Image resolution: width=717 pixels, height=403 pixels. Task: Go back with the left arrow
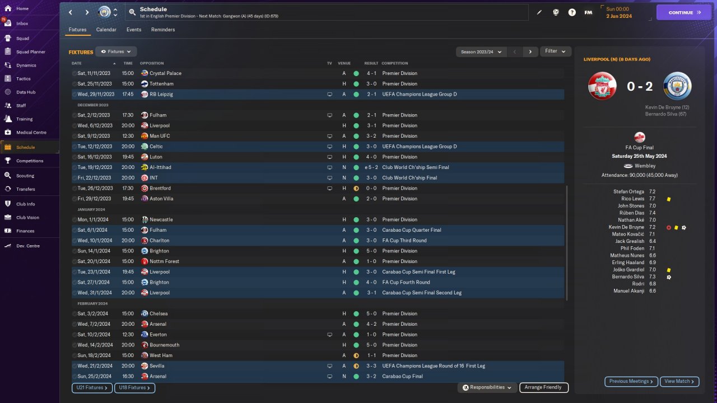(x=70, y=12)
